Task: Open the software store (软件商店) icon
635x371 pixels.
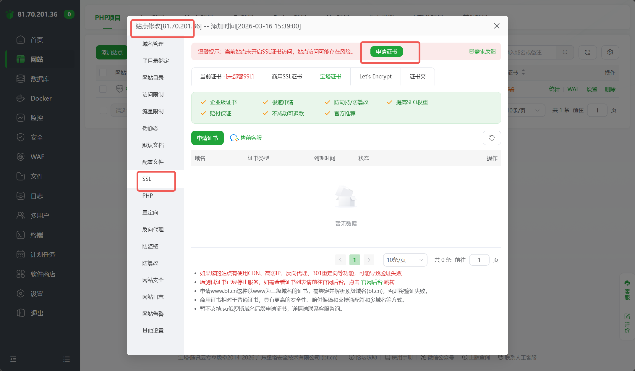Action: click(x=20, y=274)
